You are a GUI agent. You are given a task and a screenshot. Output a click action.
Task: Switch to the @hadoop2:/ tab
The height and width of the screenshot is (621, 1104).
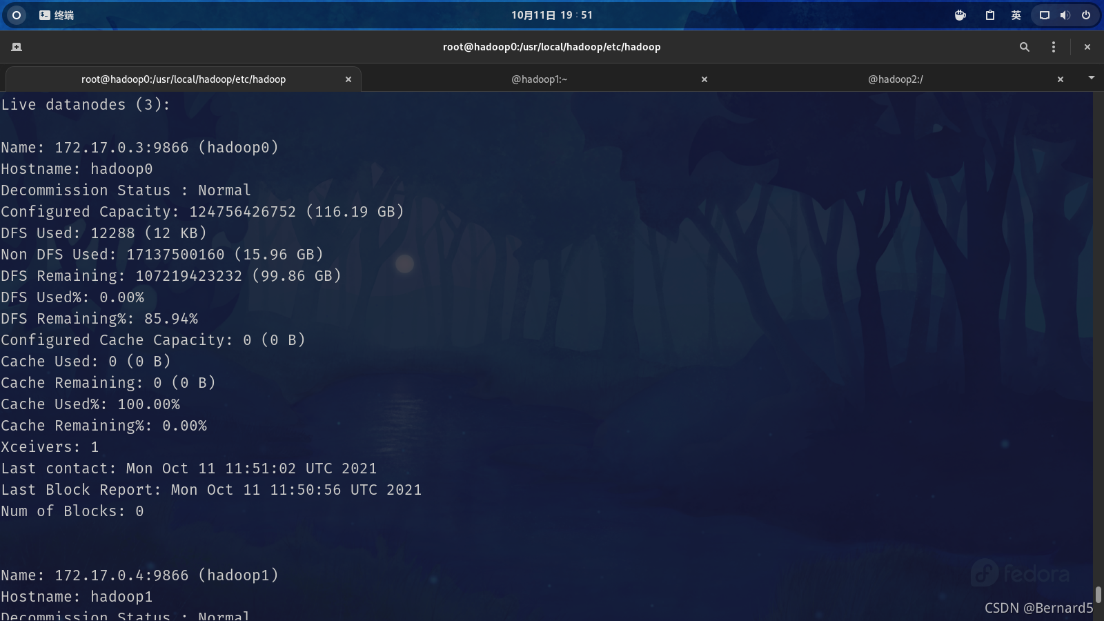click(x=896, y=79)
